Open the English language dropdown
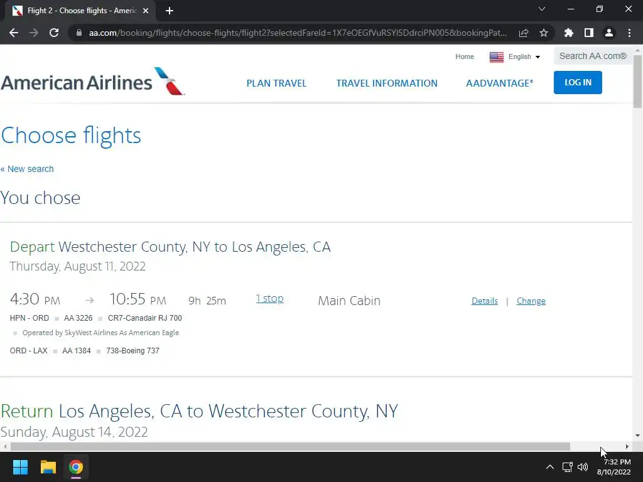This screenshot has width=643, height=482. tap(524, 56)
